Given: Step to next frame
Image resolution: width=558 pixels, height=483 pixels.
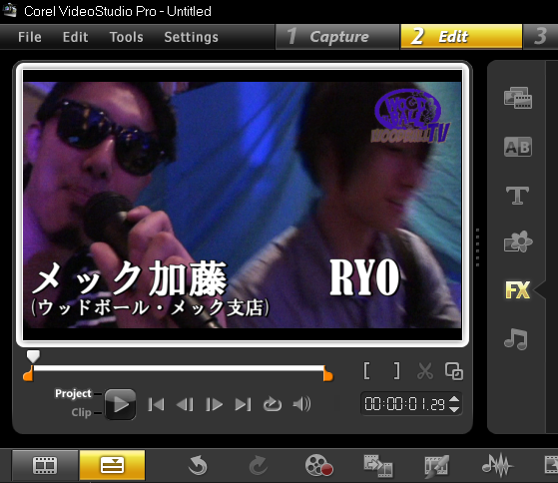Looking at the screenshot, I should (214, 404).
